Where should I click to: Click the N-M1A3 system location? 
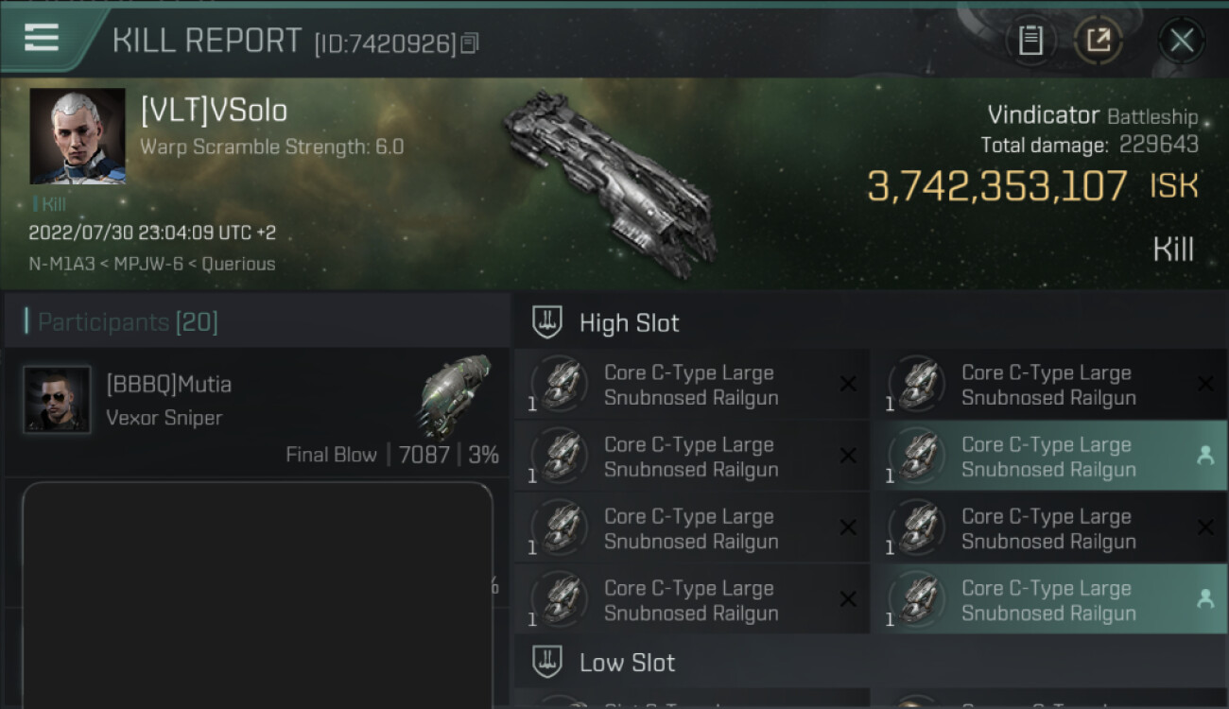(x=62, y=264)
